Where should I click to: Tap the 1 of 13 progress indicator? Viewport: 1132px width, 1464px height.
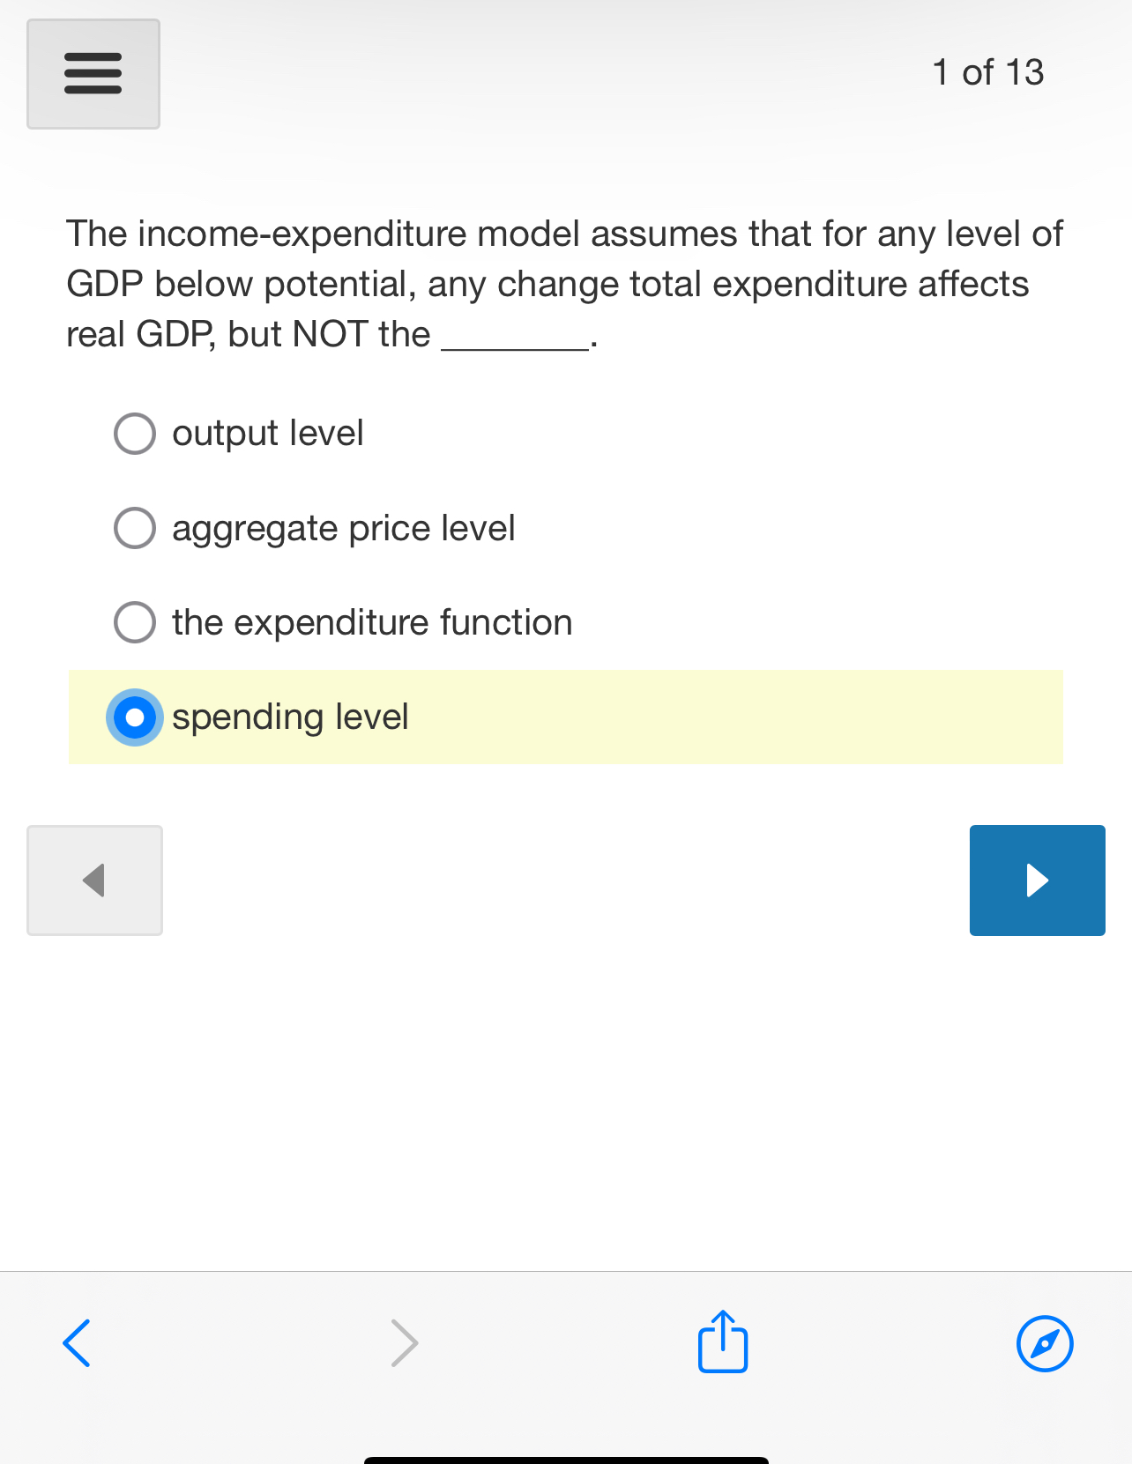pyautogui.click(x=987, y=72)
